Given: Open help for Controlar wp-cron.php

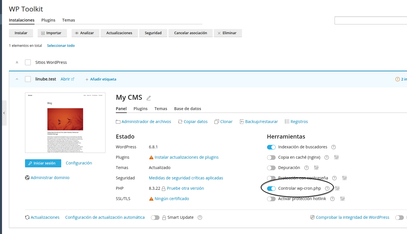Looking at the screenshot, I should pos(327,188).
